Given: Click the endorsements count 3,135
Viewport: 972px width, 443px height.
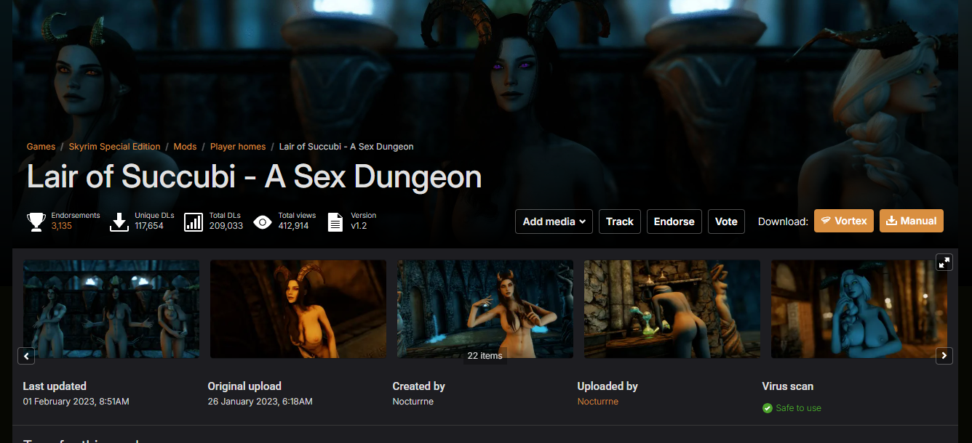Looking at the screenshot, I should [62, 227].
